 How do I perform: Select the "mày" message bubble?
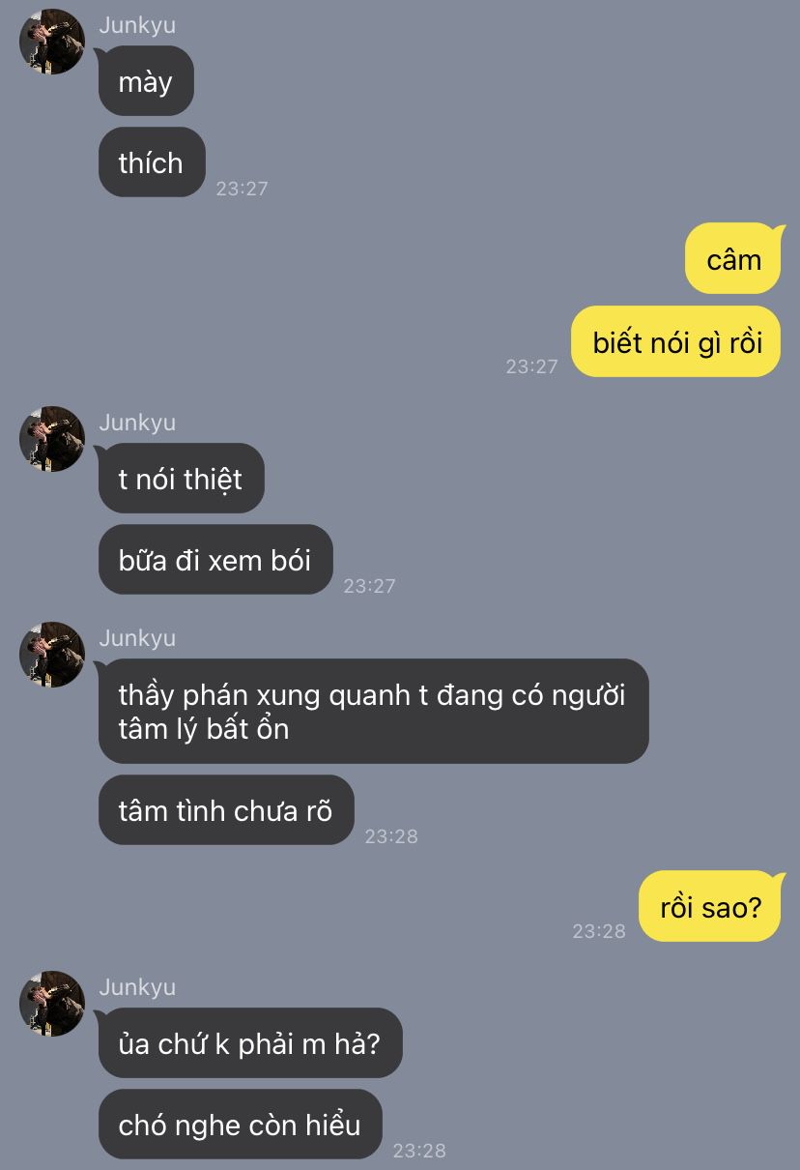tap(146, 81)
